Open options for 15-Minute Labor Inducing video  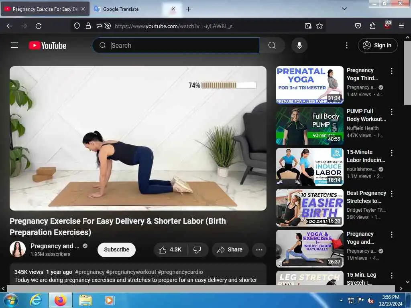391,153
